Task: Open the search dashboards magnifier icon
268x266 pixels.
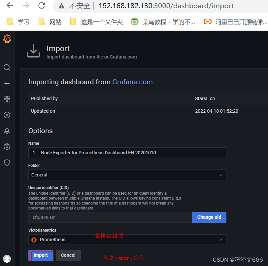Action: pyautogui.click(x=7, y=67)
